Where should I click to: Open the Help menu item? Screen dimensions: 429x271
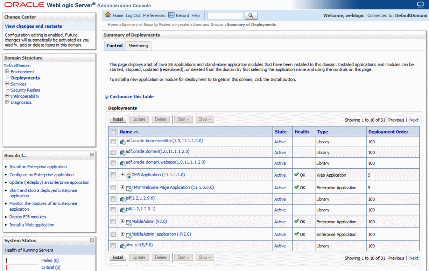tap(196, 15)
